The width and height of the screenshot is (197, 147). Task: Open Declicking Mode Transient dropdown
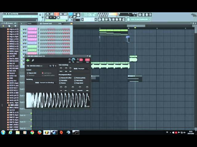(x=48, y=83)
